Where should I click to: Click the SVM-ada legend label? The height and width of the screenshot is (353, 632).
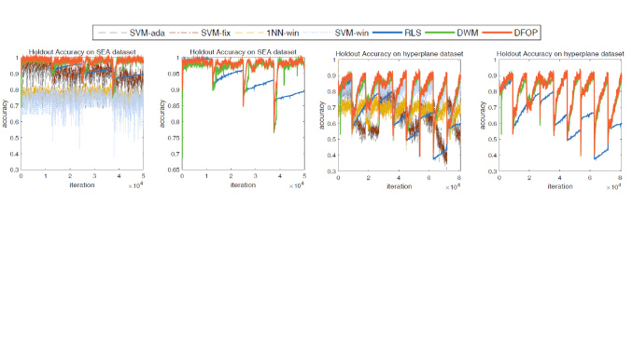[147, 33]
